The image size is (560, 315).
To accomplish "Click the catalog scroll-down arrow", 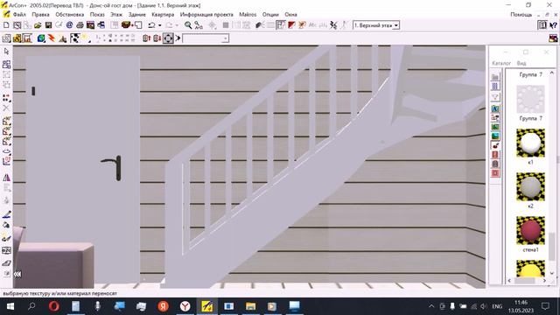I will (x=552, y=273).
